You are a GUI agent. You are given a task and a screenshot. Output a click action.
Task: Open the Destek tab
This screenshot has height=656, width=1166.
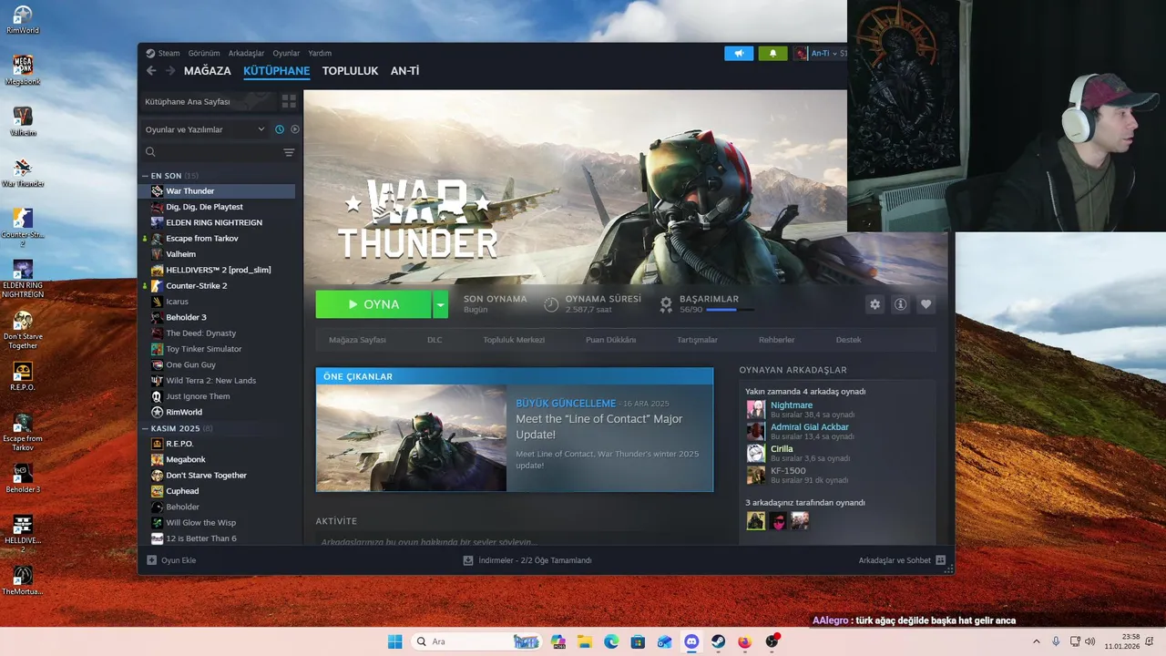click(848, 340)
